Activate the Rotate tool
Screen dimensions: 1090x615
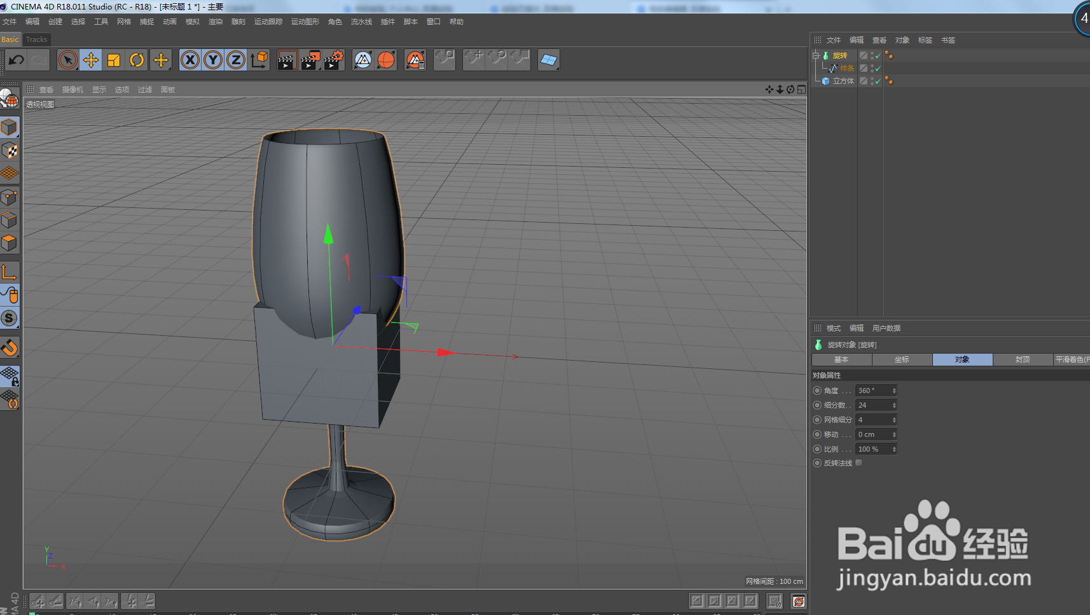pos(137,60)
